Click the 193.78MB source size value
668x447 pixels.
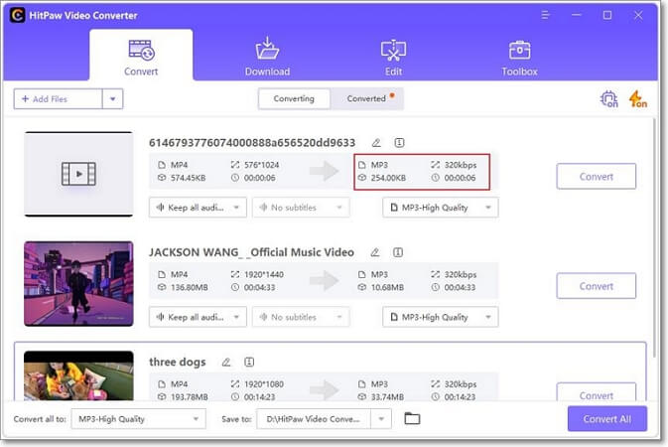coord(190,397)
